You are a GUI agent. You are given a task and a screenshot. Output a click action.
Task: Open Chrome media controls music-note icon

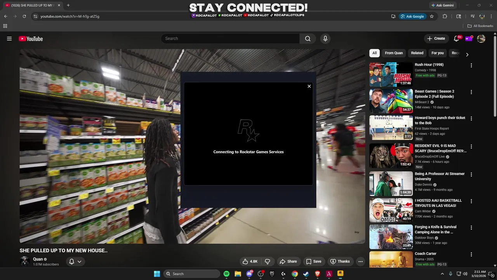coord(473,16)
